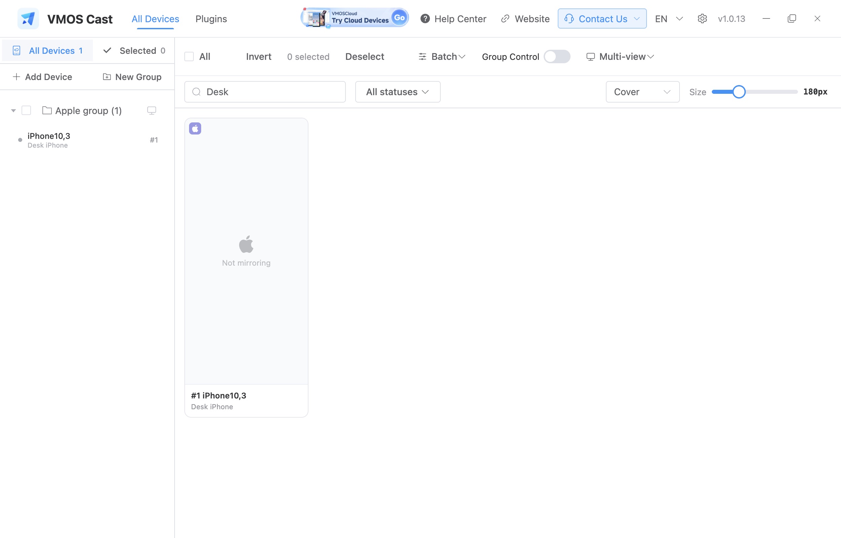841x538 pixels.
Task: Tick the Apple group checkbox
Action: coord(26,110)
